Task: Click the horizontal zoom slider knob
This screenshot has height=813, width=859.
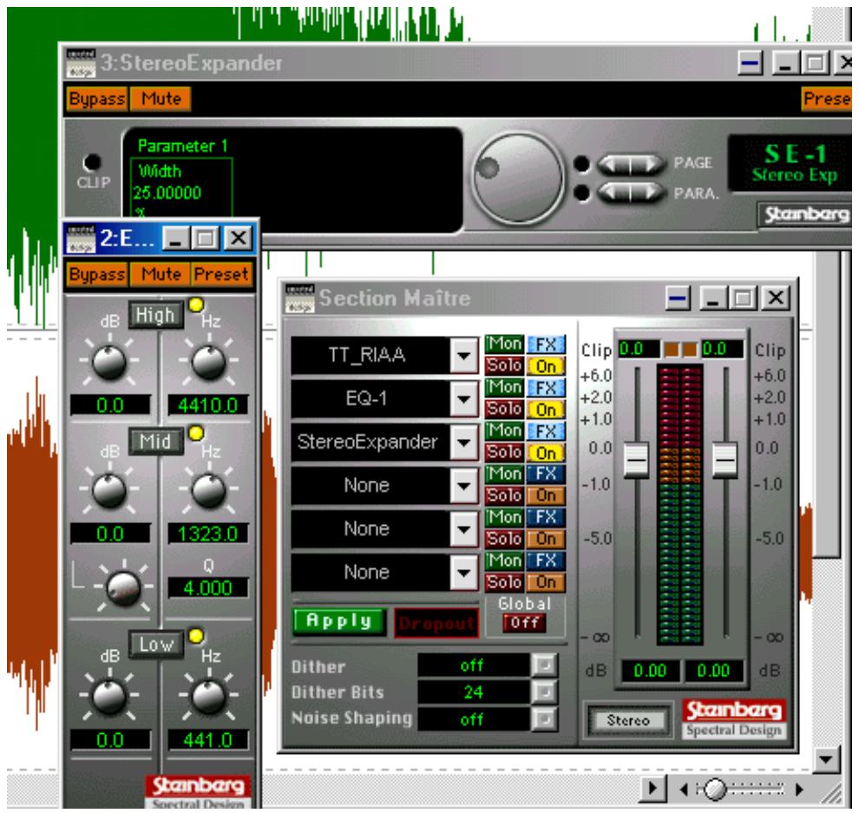Action: tap(714, 789)
